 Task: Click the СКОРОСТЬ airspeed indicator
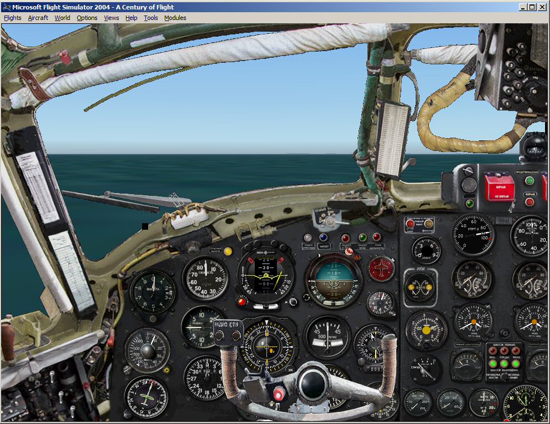point(205,279)
